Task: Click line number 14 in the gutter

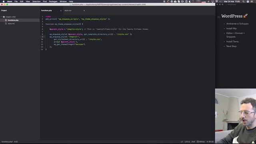Action: [42, 49]
